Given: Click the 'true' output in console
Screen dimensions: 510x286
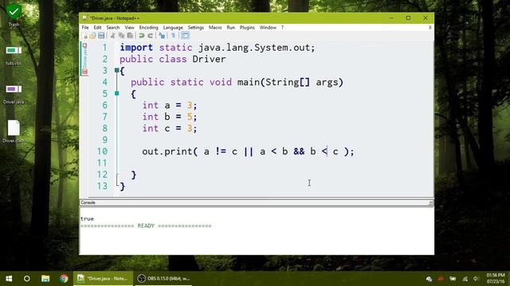Looking at the screenshot, I should (87, 219).
